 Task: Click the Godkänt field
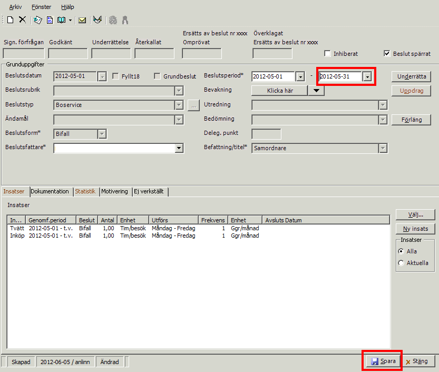pos(68,53)
